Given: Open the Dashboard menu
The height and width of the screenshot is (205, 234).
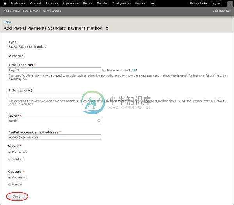Looking at the screenshot, I should (18, 3).
